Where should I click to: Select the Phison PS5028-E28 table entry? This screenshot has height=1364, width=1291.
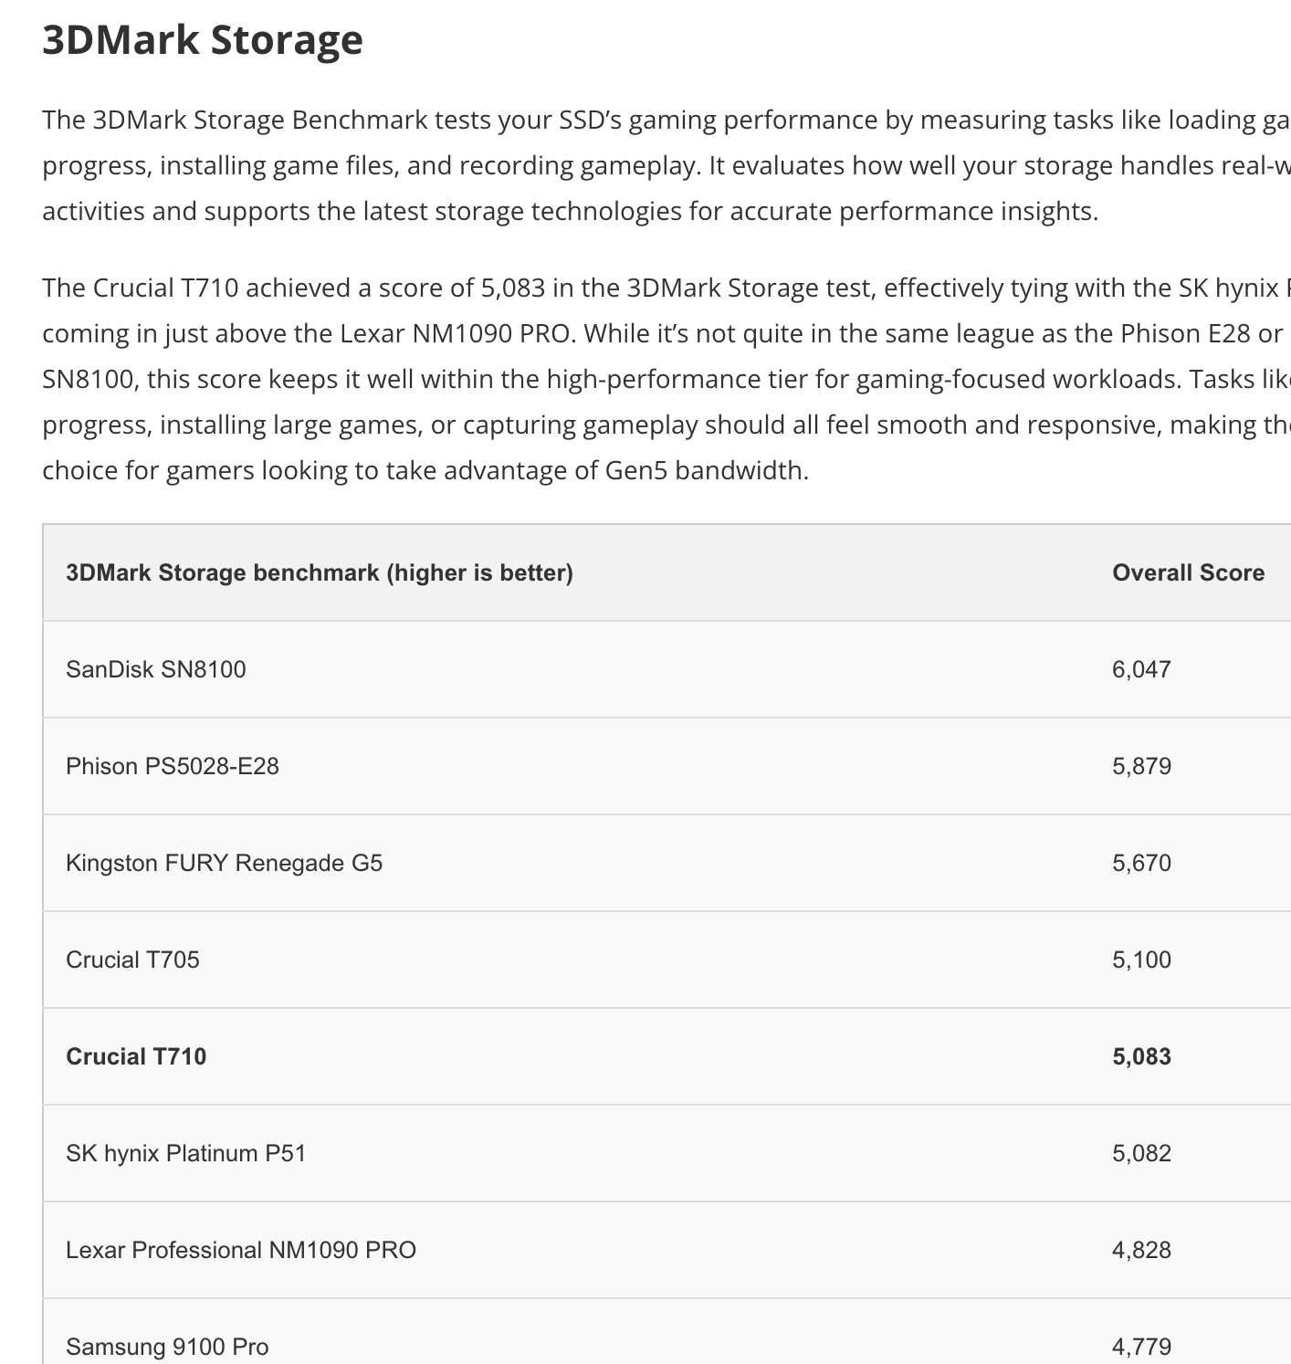[x=173, y=766]
